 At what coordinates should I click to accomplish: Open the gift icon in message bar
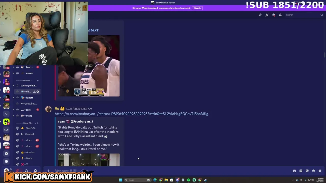(x=294, y=171)
